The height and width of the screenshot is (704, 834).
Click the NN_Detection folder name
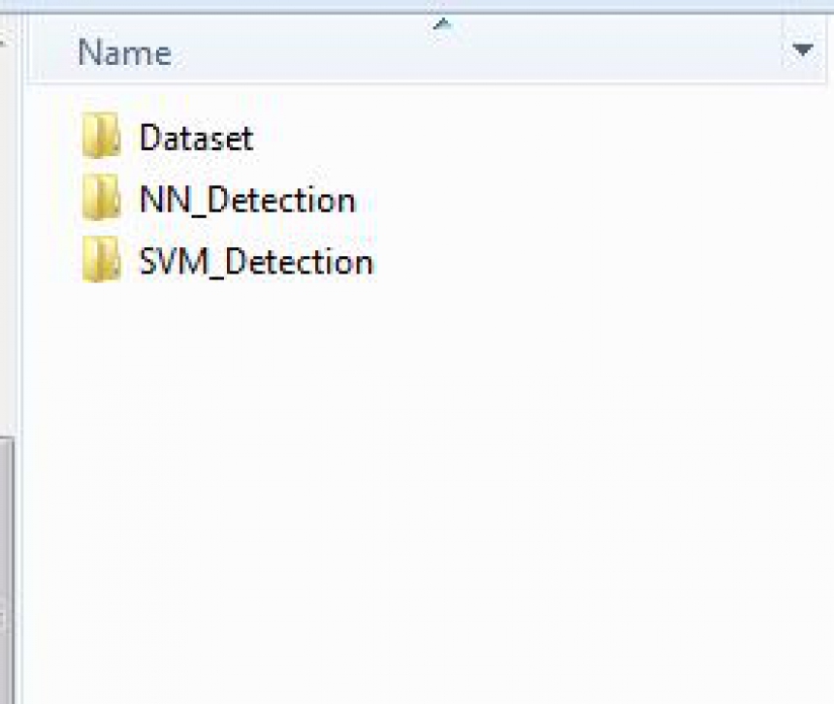tap(247, 200)
